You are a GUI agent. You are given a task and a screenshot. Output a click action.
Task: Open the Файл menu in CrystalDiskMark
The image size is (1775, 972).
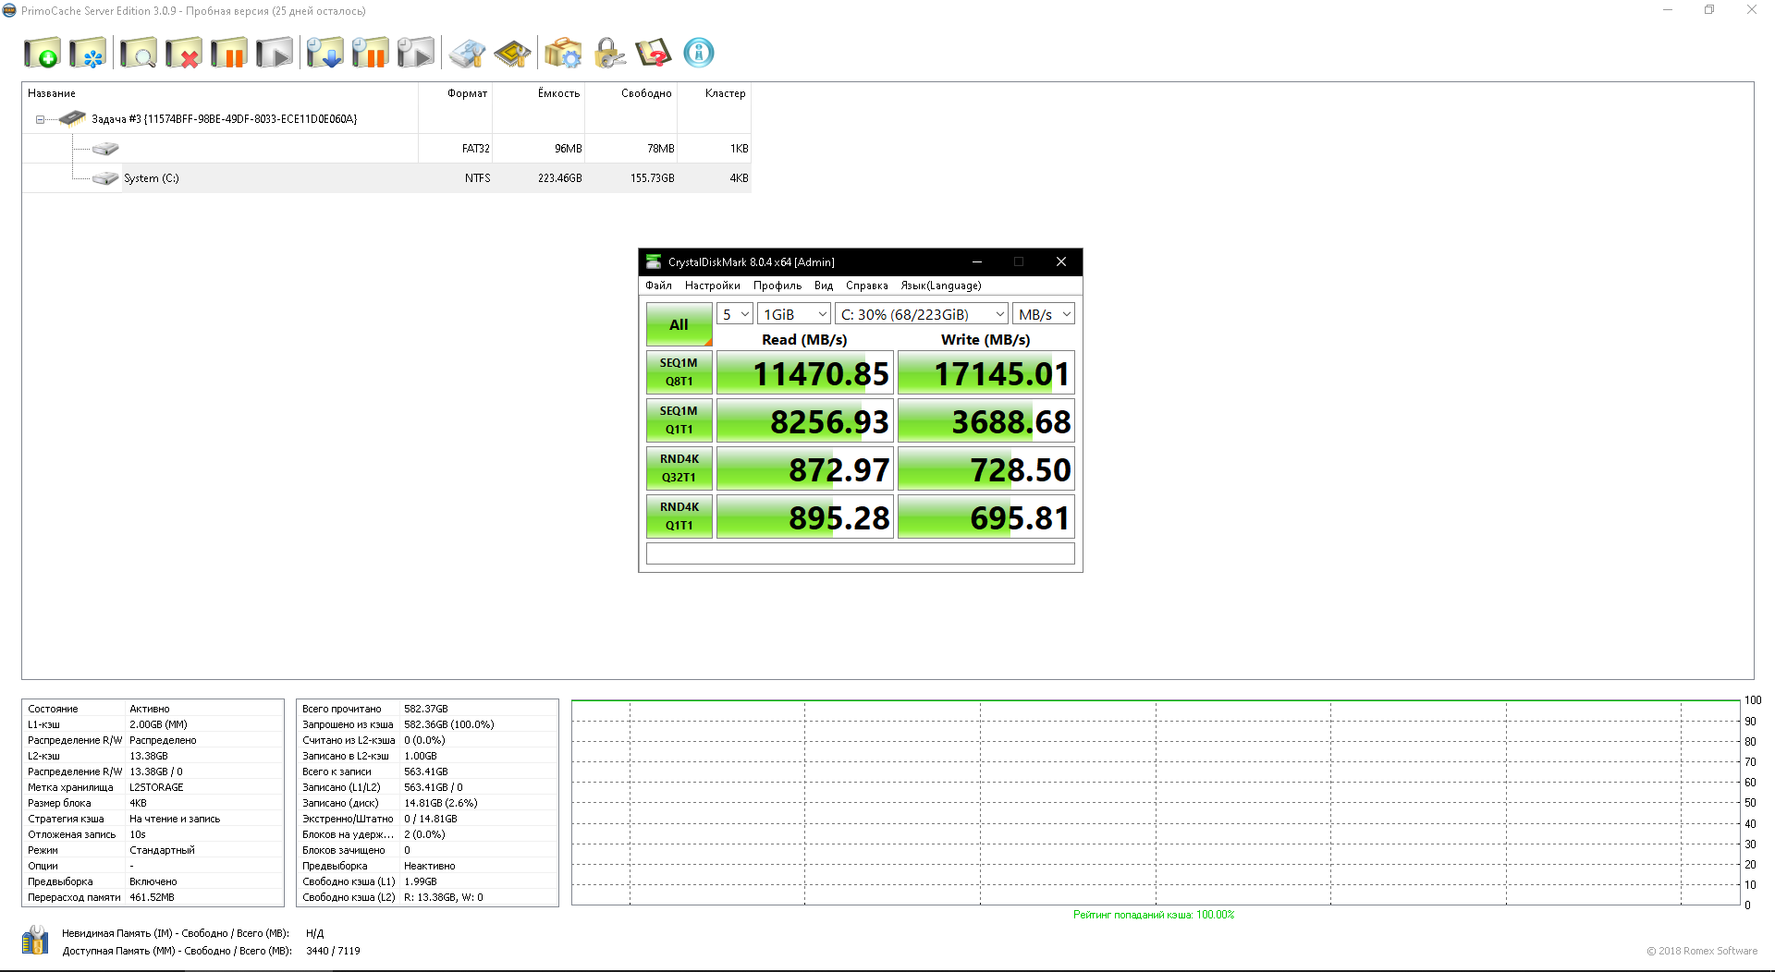[x=658, y=286]
